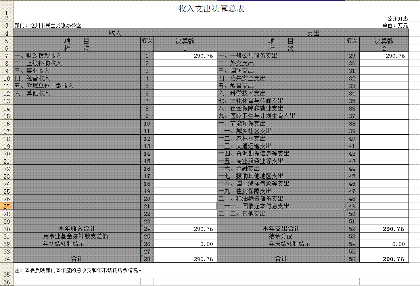Select the footnote cell starting with 注：

tap(78, 271)
